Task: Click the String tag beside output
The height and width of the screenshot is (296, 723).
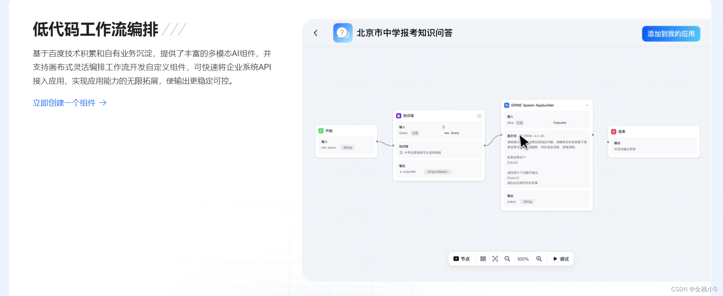Action: (x=528, y=202)
